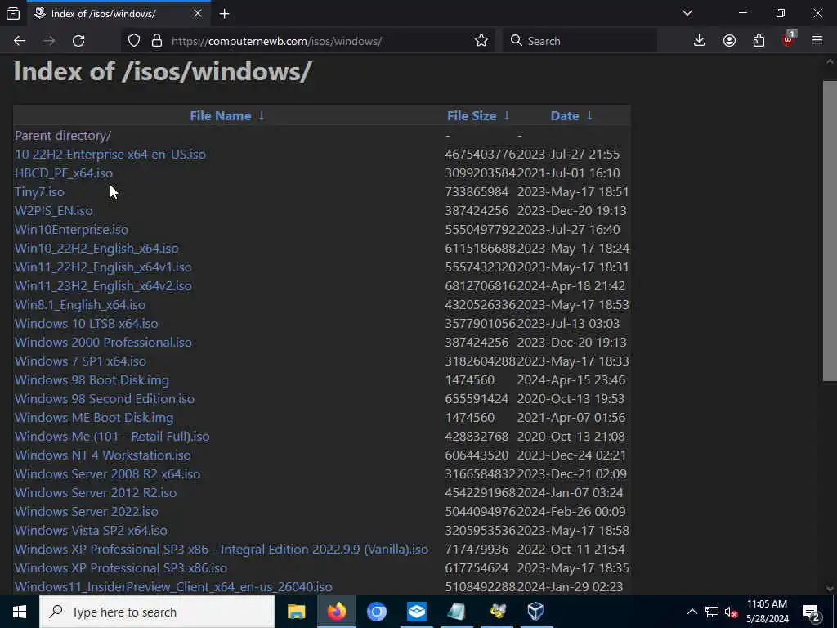Open the Firefox View icon left of the tab
Viewport: 837px width, 628px height.
click(13, 14)
